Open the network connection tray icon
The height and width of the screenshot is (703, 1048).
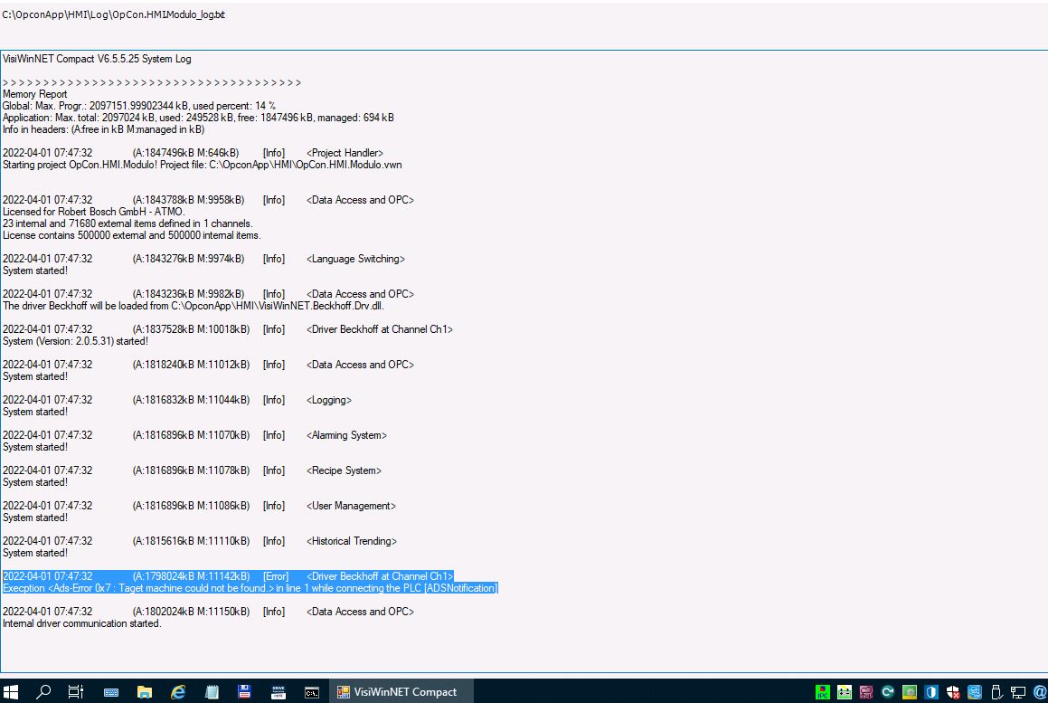pyautogui.click(x=1017, y=692)
